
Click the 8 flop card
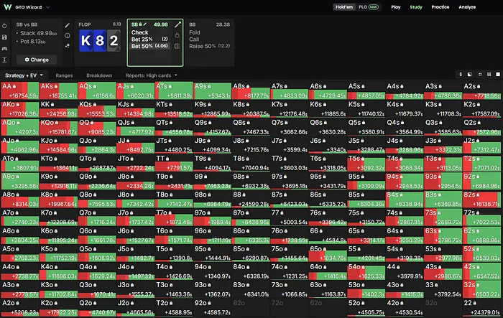(x=100, y=41)
